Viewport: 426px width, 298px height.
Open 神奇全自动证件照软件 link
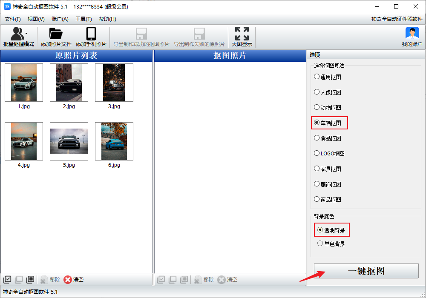coord(397,19)
